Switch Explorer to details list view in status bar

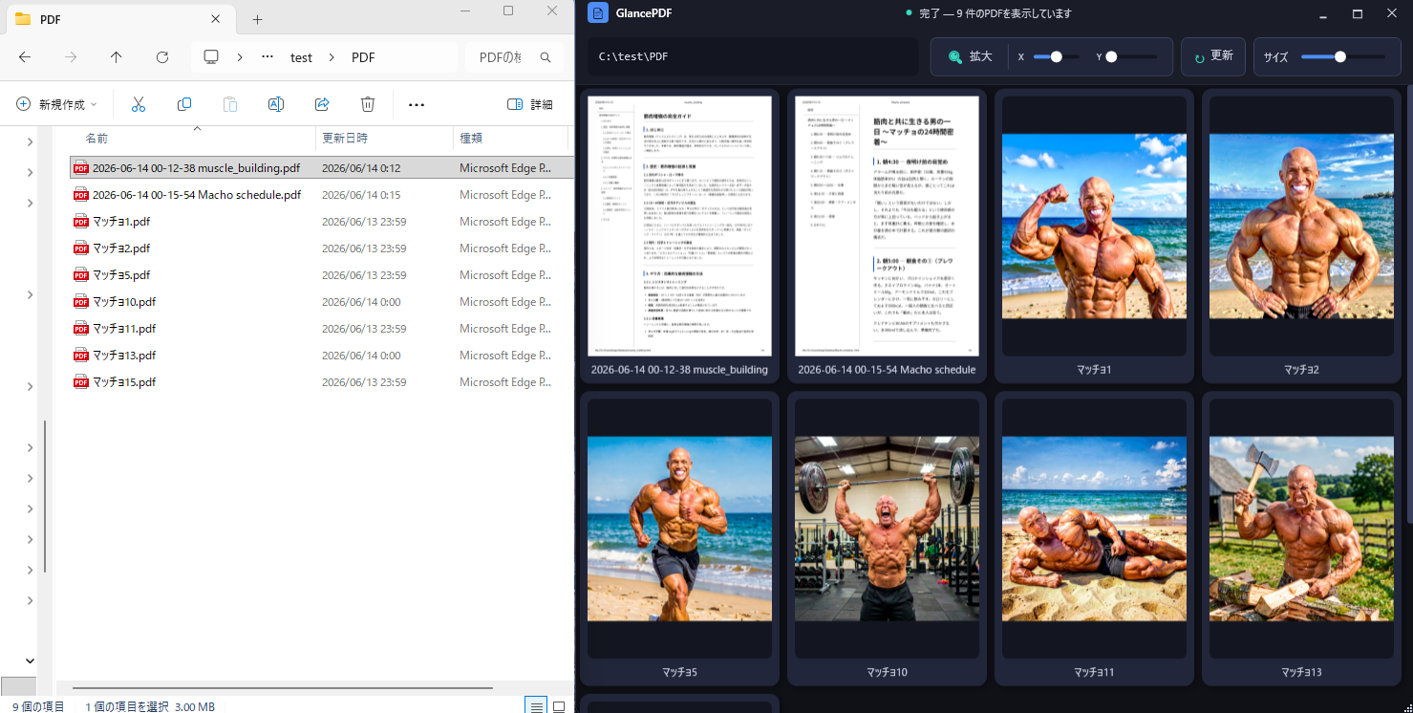click(x=537, y=706)
